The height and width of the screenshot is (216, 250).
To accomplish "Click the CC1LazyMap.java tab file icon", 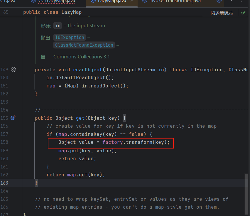I will pos(33,1).
